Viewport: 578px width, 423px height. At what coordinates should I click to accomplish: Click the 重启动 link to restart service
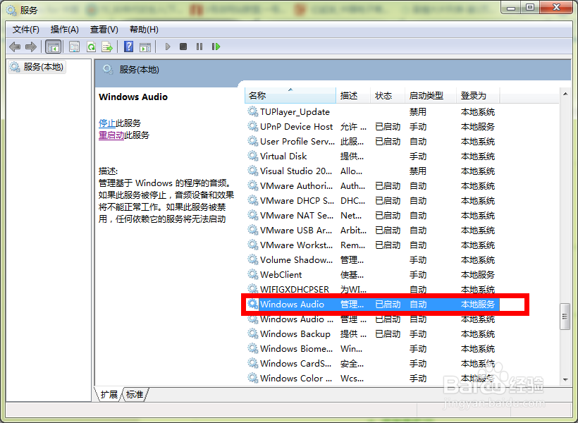111,135
